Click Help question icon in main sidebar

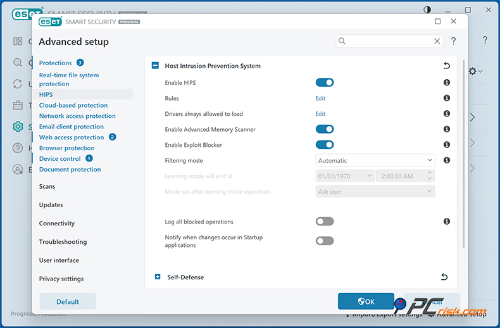[x=18, y=148]
